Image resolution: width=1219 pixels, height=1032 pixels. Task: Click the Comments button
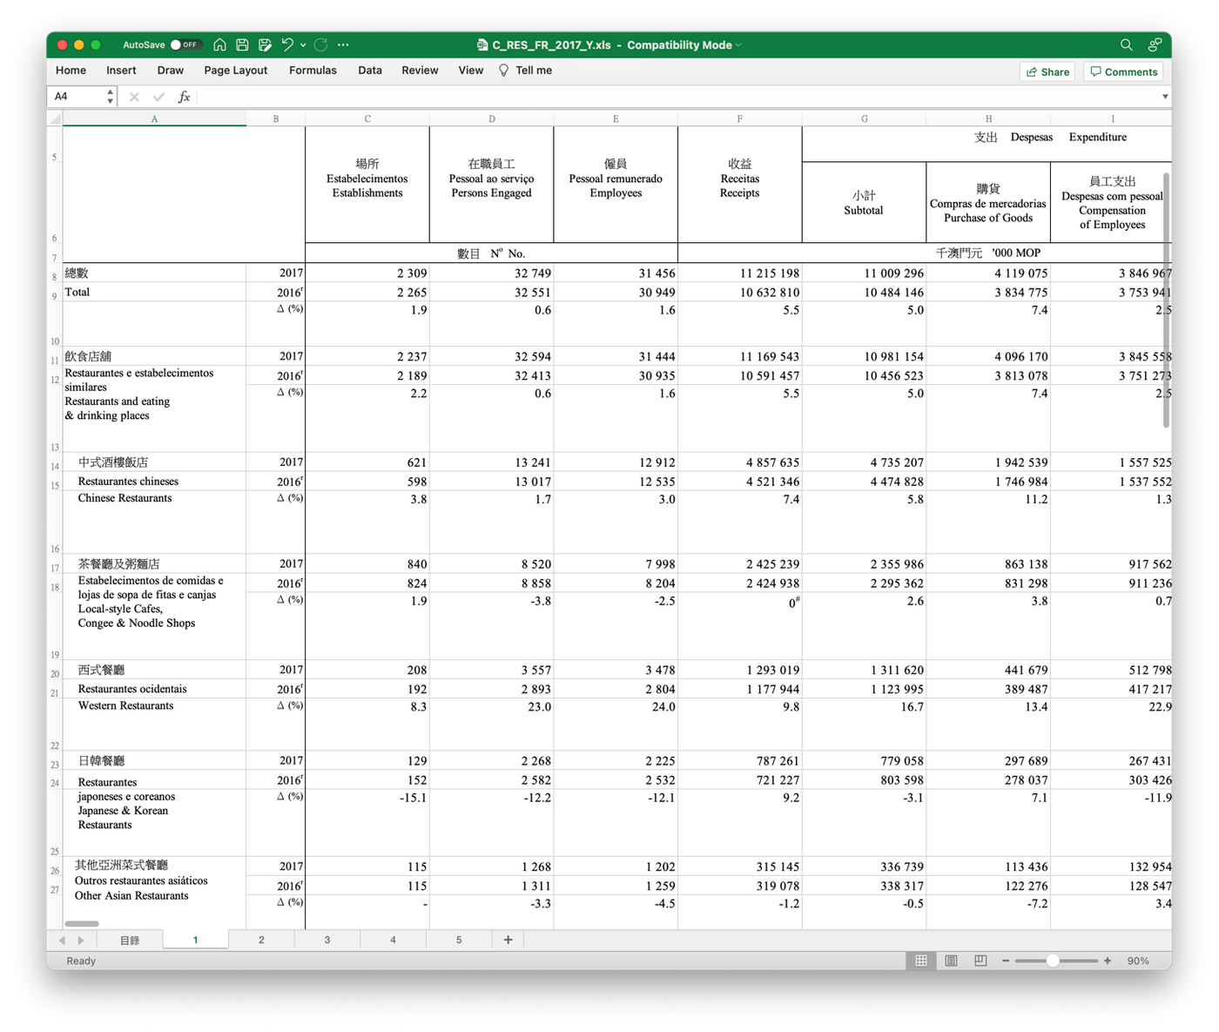(x=1124, y=71)
